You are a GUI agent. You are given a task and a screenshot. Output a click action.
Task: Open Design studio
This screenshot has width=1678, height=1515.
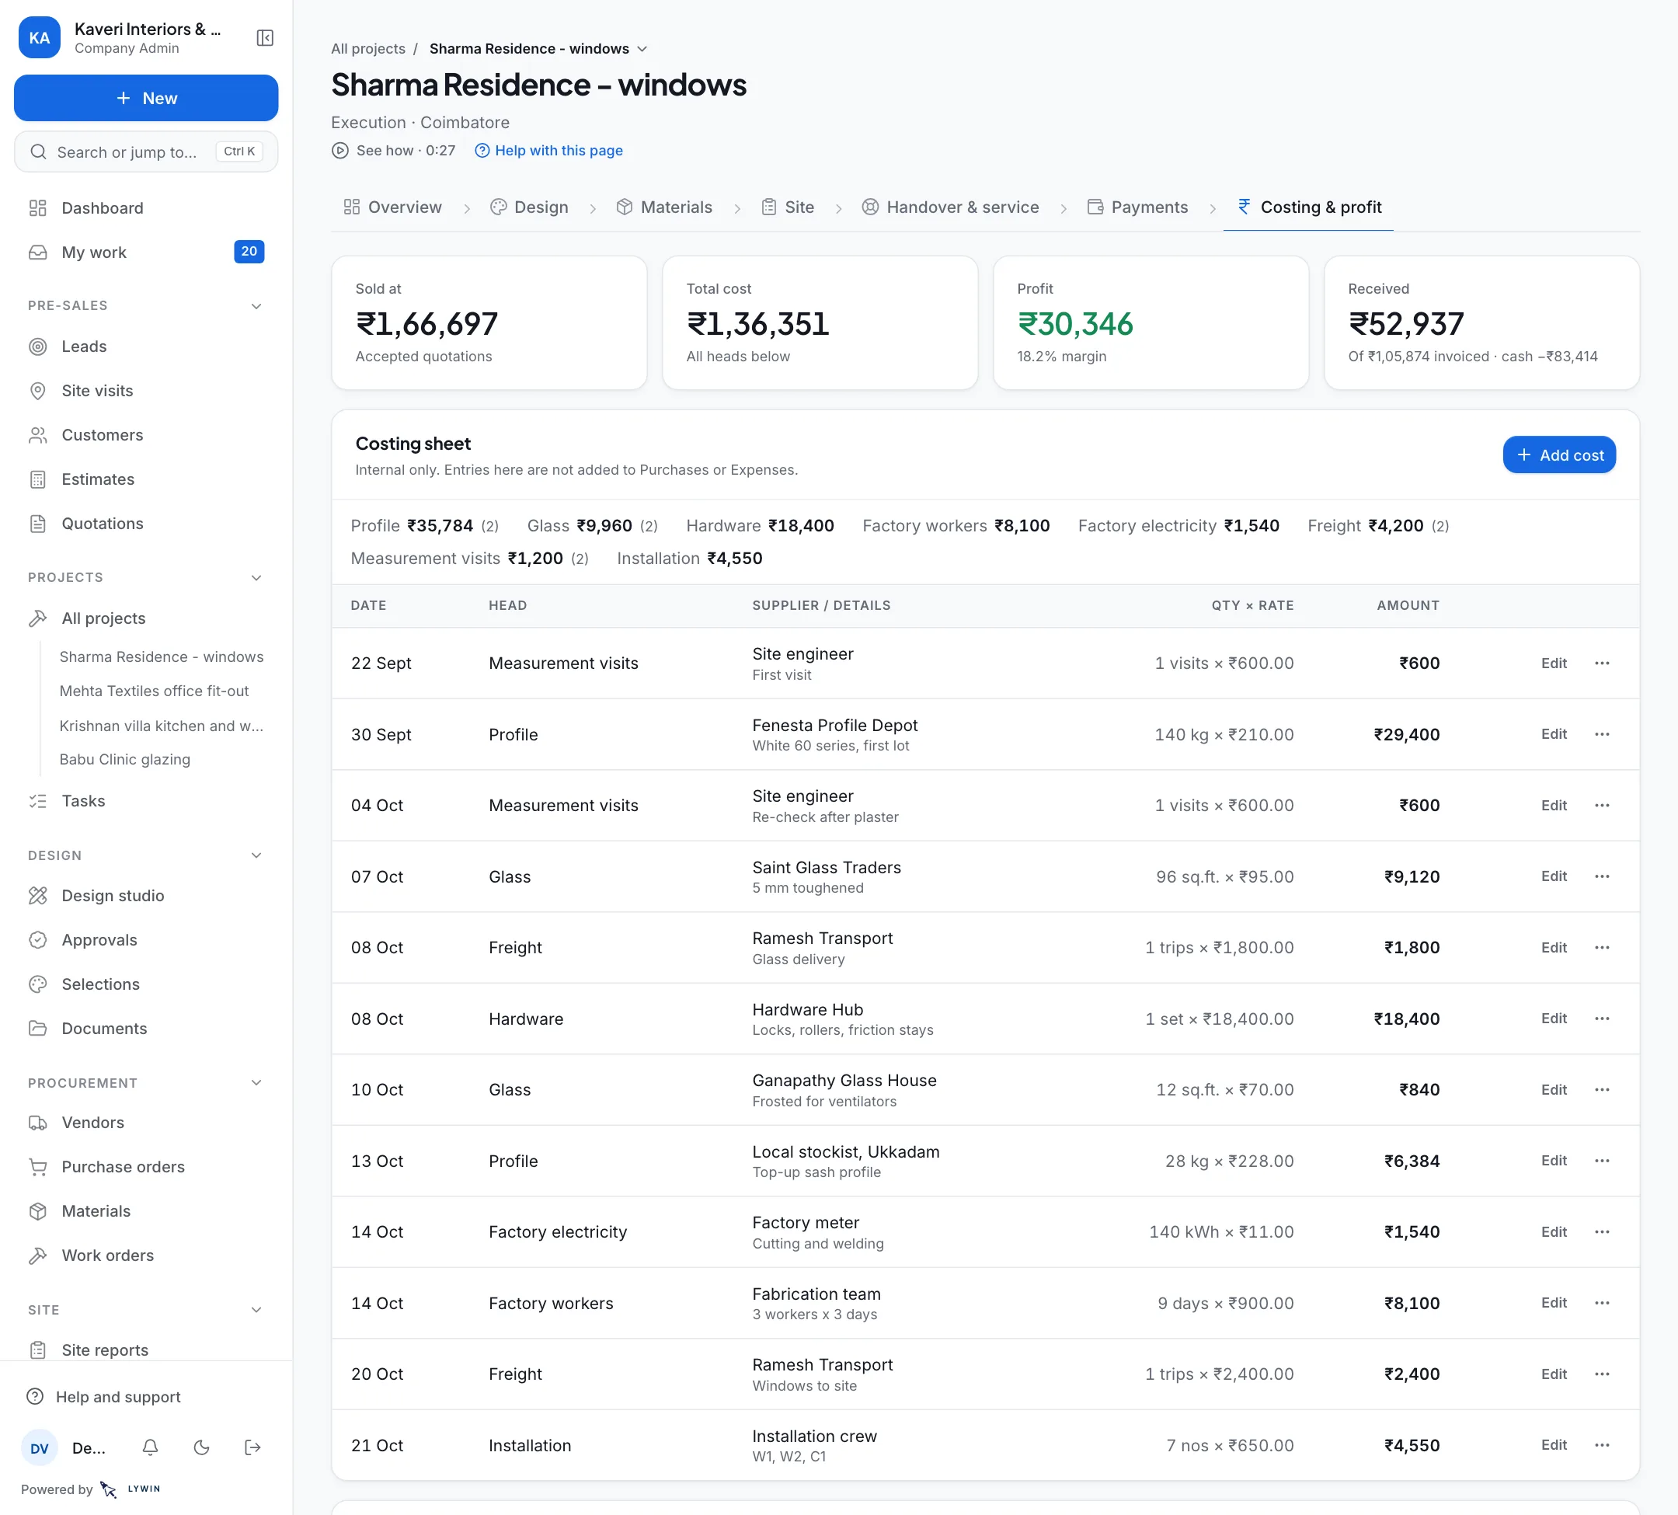(x=146, y=896)
